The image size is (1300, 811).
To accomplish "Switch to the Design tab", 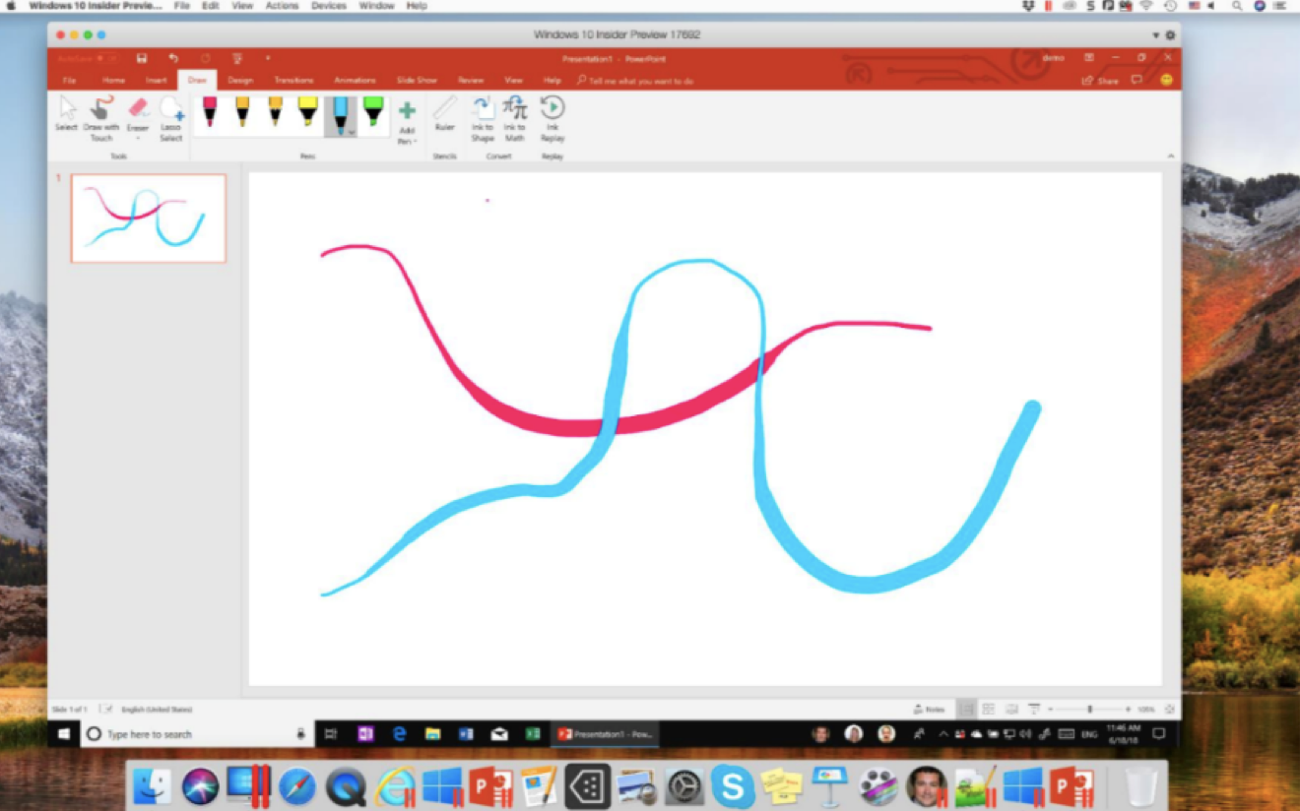I will [x=240, y=81].
